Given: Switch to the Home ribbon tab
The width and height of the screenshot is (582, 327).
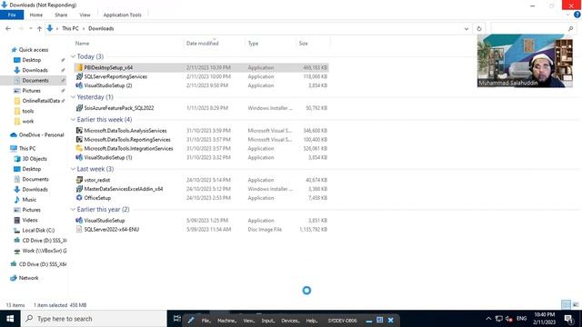Looking at the screenshot, I should tap(36, 15).
